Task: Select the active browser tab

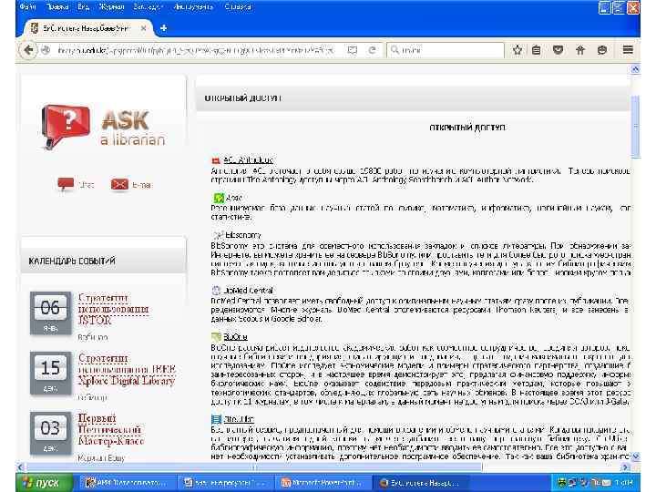Action: point(86,28)
